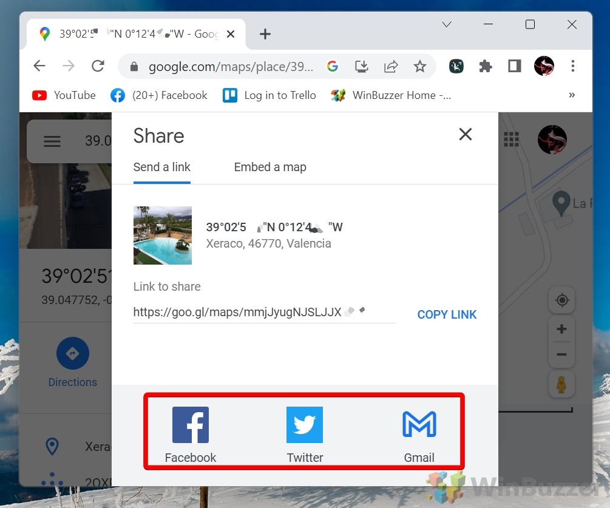The height and width of the screenshot is (508, 610).
Task: Toggle the Chrome side panel
Action: (x=514, y=66)
